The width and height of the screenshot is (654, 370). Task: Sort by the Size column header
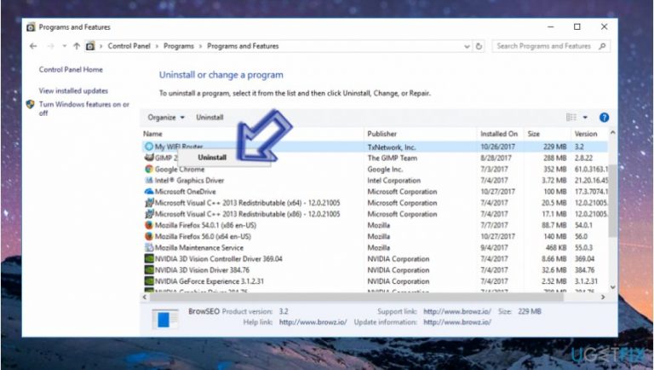click(533, 134)
